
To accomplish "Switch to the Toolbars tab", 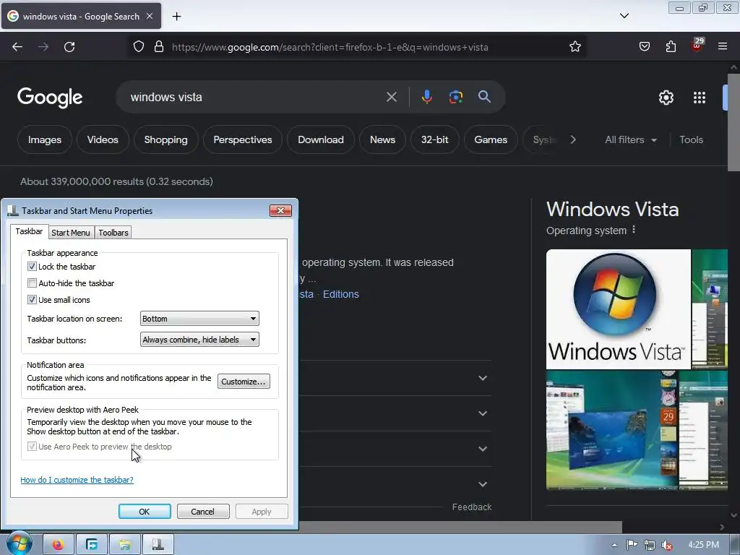I will tap(113, 233).
